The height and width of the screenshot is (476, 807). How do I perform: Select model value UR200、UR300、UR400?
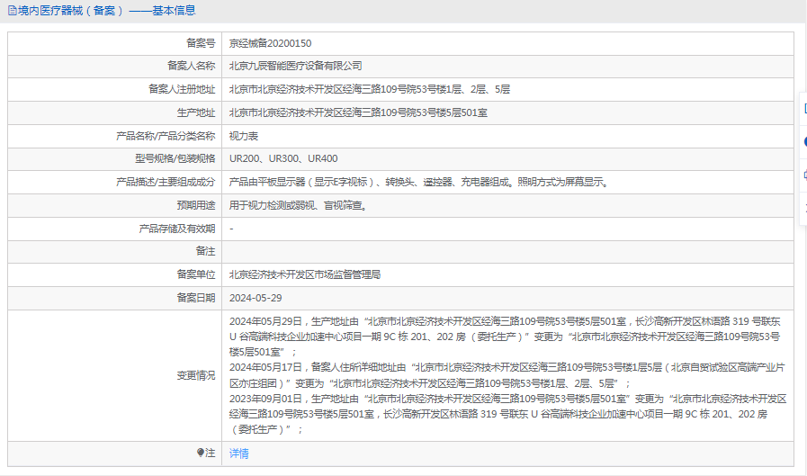tap(283, 158)
